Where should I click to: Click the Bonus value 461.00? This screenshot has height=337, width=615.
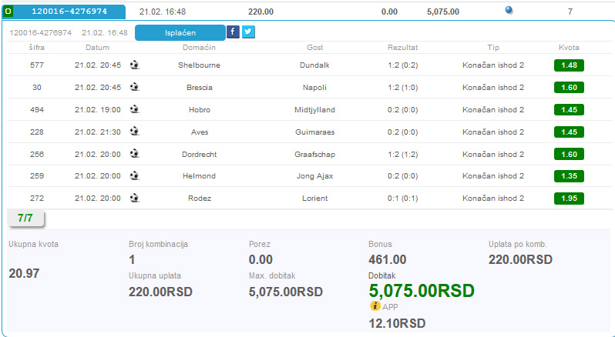[x=387, y=259]
